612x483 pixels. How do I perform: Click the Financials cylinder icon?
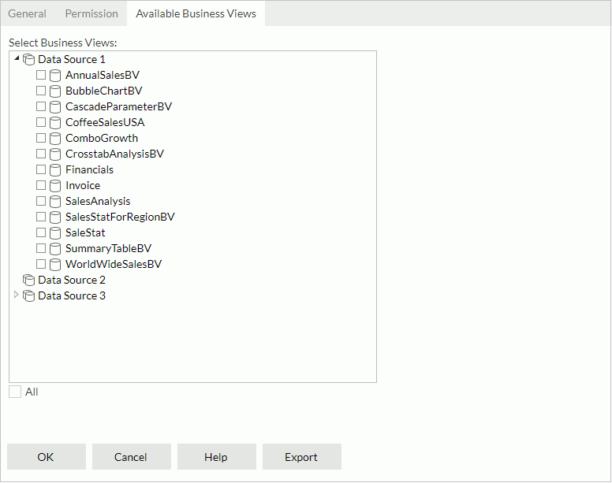pyautogui.click(x=55, y=170)
